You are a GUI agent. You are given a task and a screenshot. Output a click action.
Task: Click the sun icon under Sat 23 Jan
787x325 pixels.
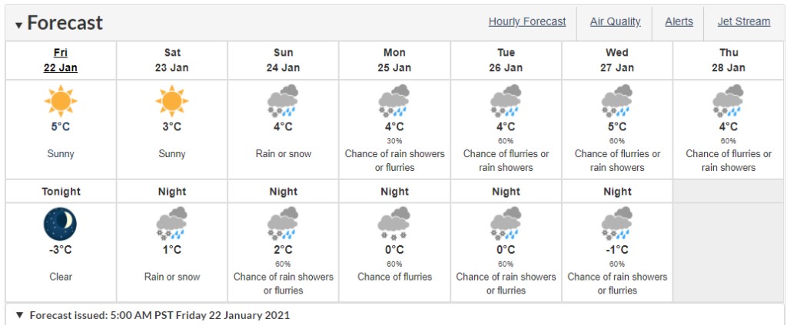[172, 100]
